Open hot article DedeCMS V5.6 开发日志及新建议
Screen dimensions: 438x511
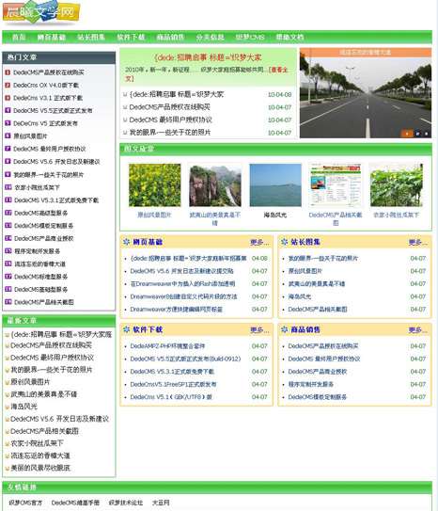point(56,162)
